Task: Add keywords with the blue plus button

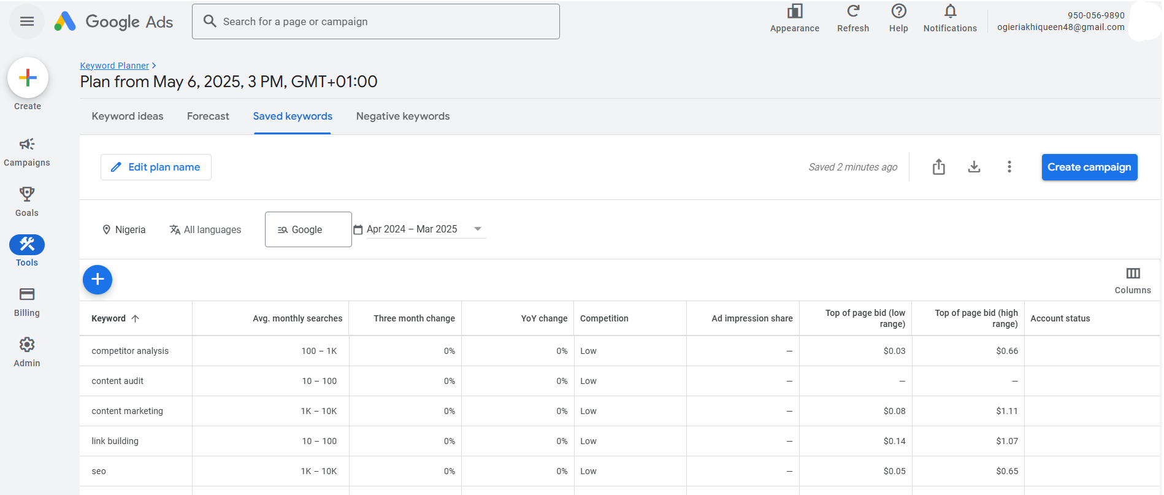Action: (98, 280)
